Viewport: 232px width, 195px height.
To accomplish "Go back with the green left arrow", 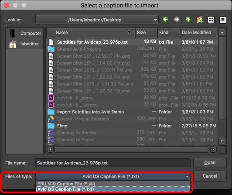I will click(165, 20).
